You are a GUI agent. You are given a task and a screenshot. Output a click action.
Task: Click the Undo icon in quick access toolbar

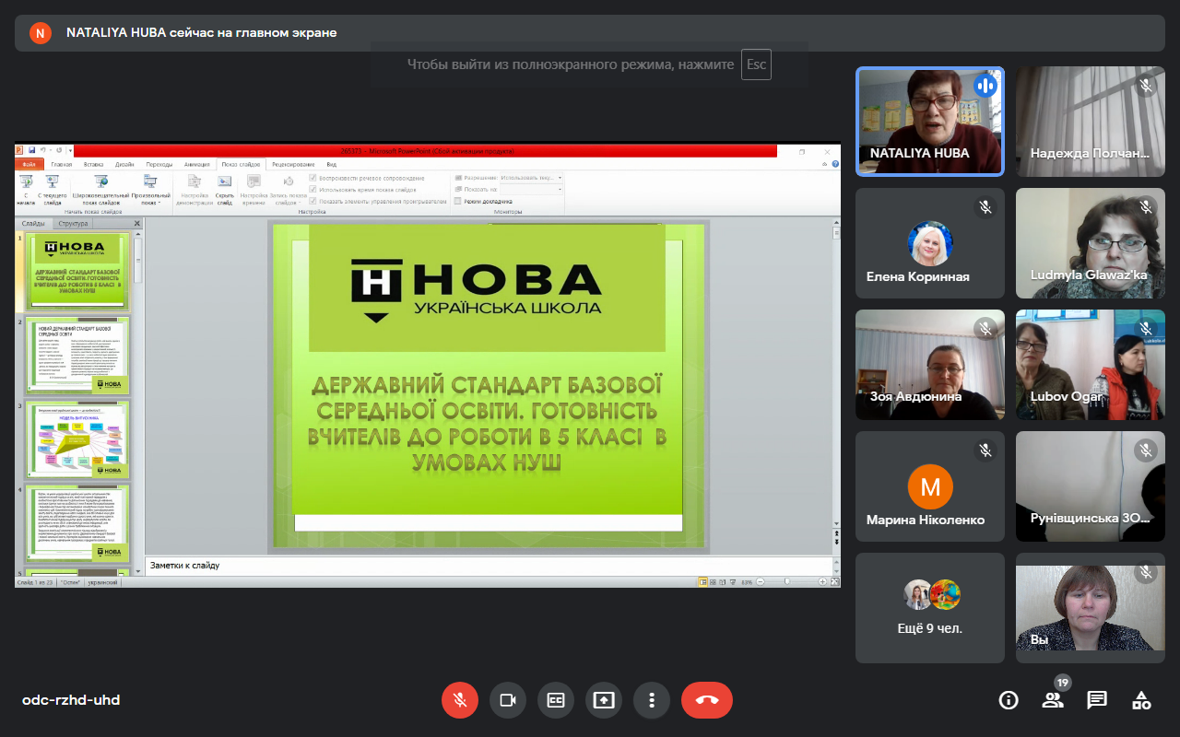pyautogui.click(x=43, y=150)
